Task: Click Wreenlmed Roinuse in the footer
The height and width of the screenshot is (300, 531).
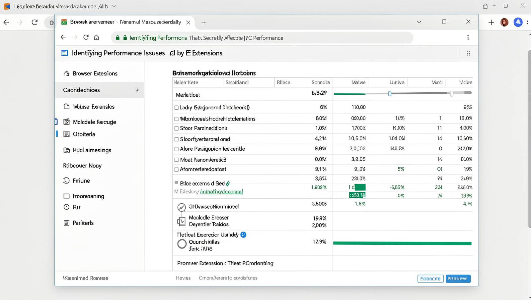Action: [x=86, y=278]
